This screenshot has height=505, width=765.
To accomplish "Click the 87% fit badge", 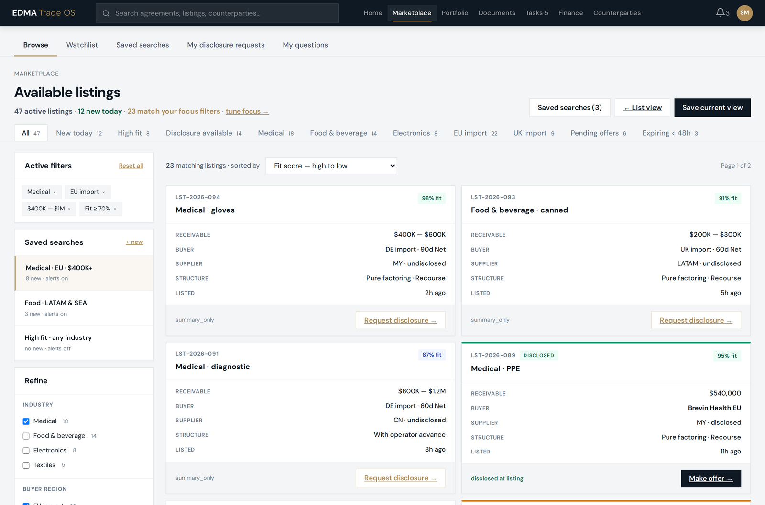I will click(x=432, y=355).
